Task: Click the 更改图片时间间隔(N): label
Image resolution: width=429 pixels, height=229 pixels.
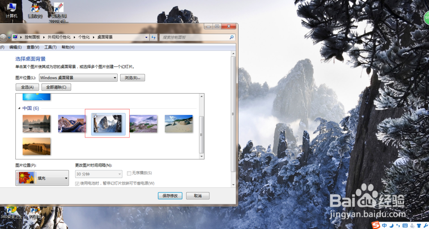Action: tap(94, 165)
